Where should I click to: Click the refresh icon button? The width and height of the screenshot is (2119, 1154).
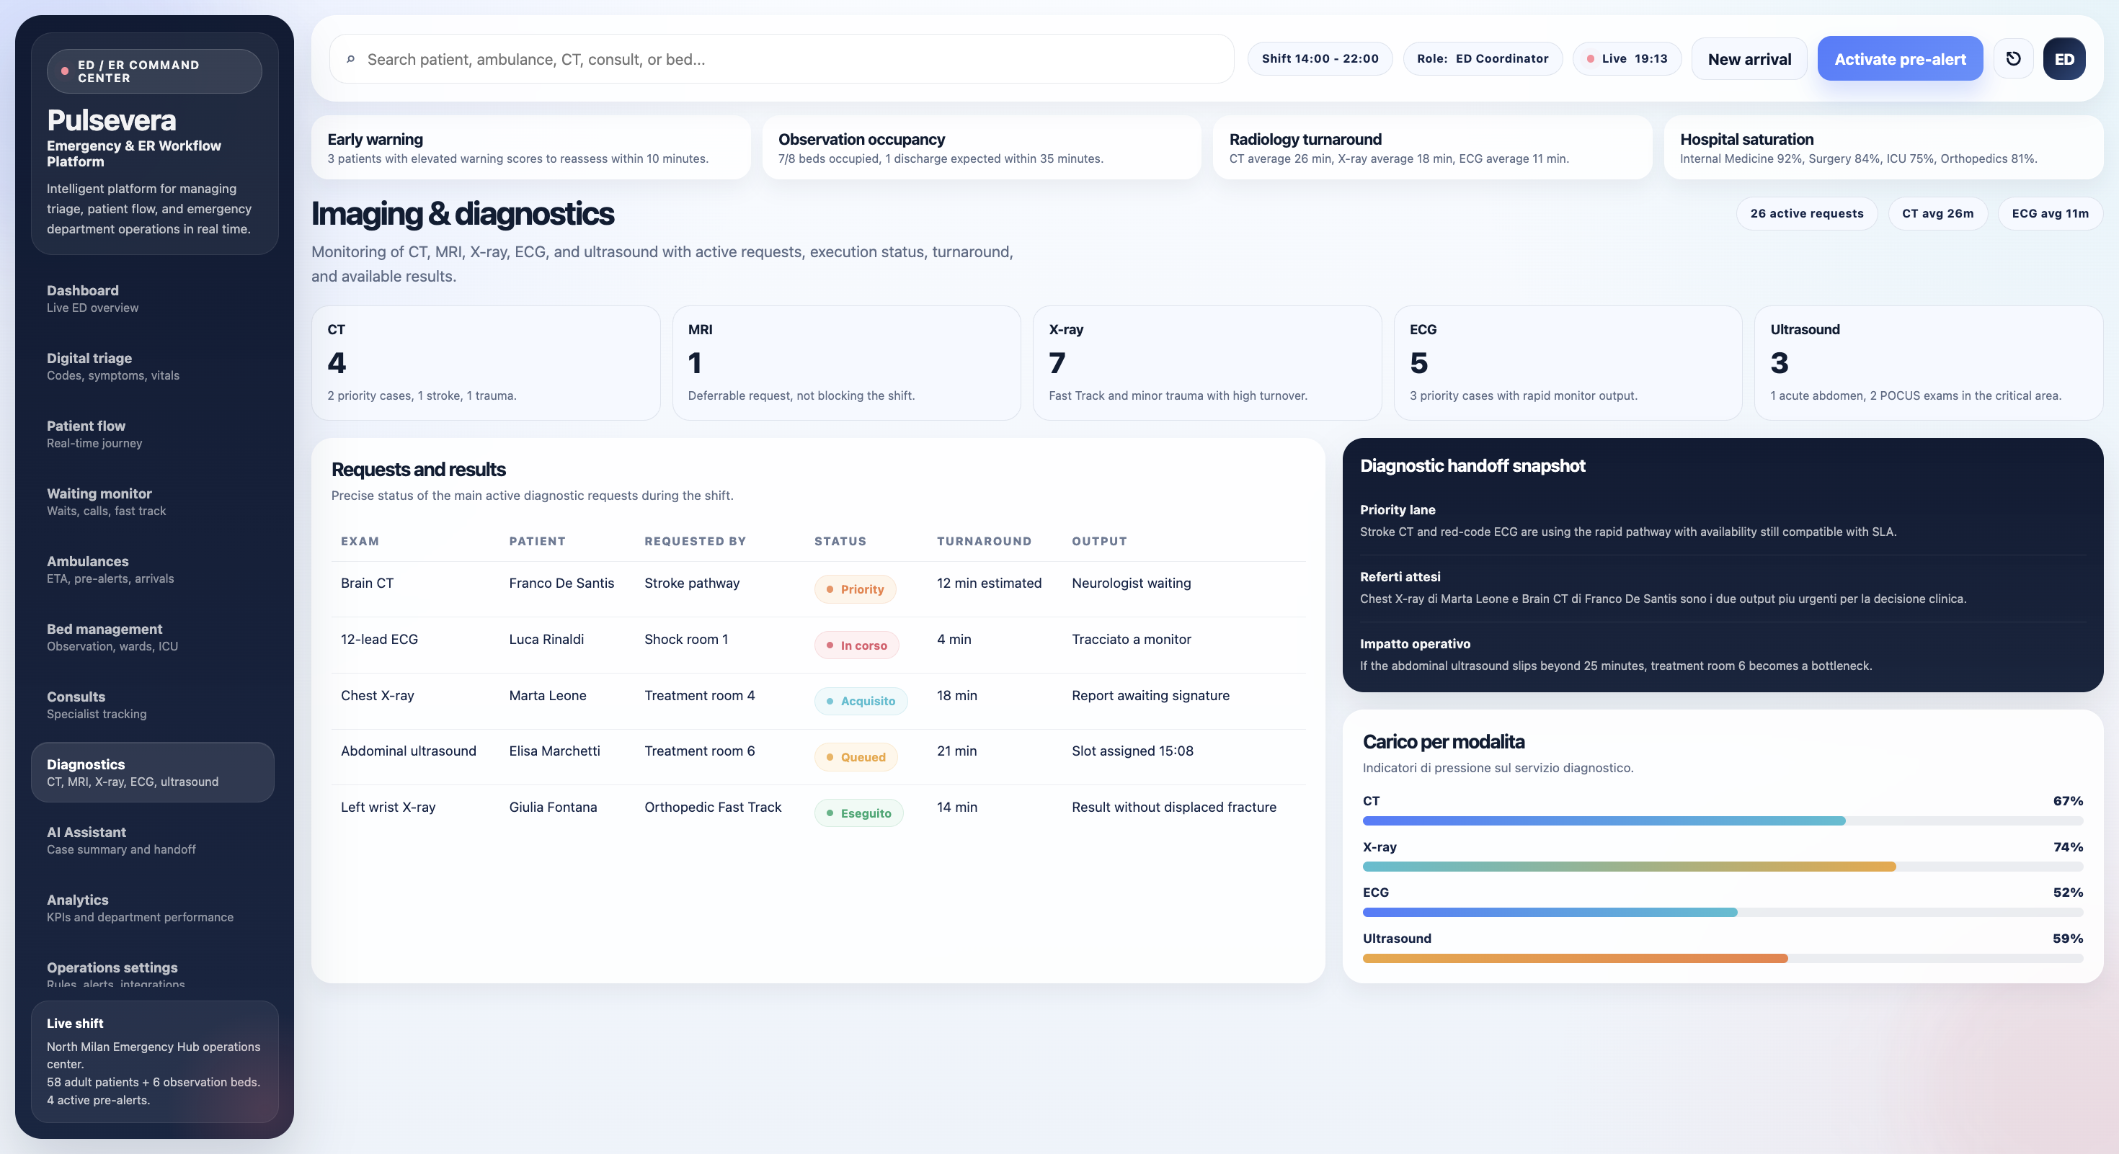click(x=2013, y=58)
